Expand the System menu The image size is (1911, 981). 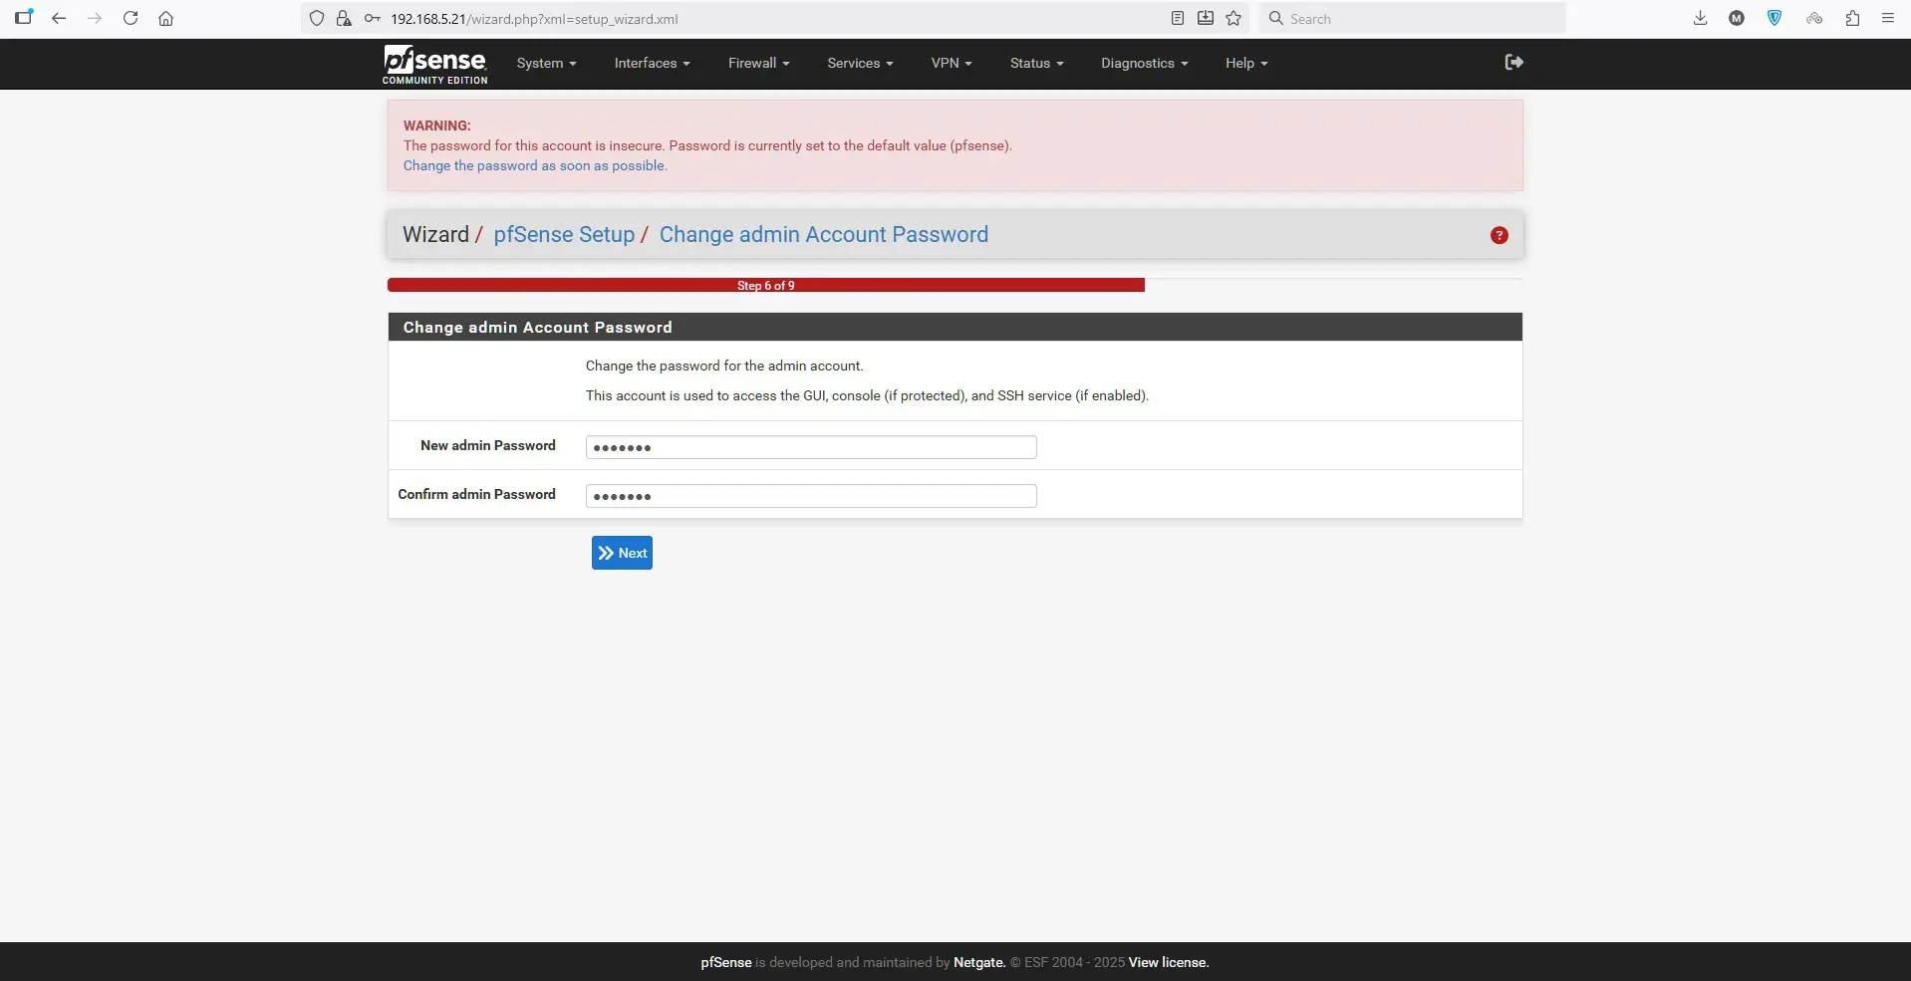click(546, 63)
